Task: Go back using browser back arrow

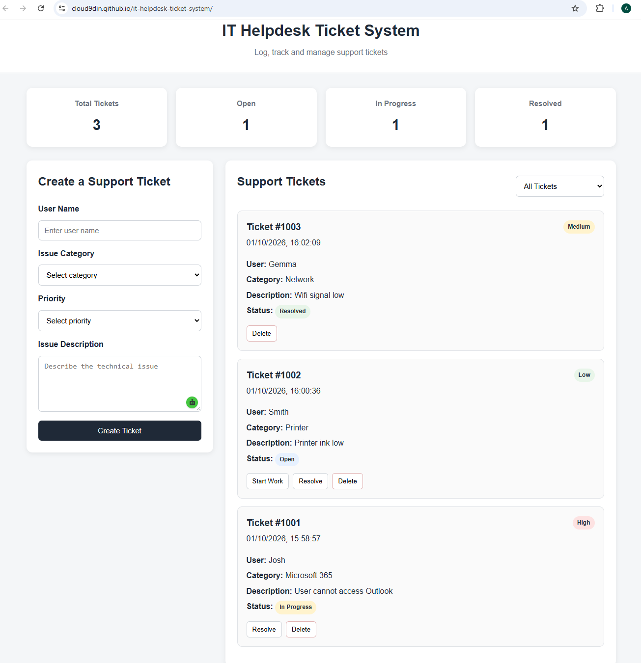Action: (6, 8)
